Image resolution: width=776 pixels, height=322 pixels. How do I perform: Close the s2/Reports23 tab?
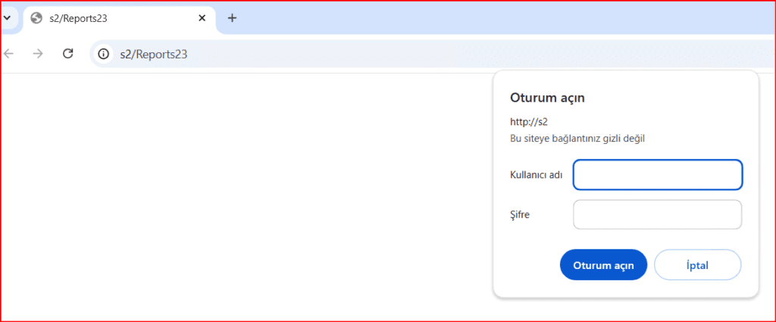(x=202, y=18)
